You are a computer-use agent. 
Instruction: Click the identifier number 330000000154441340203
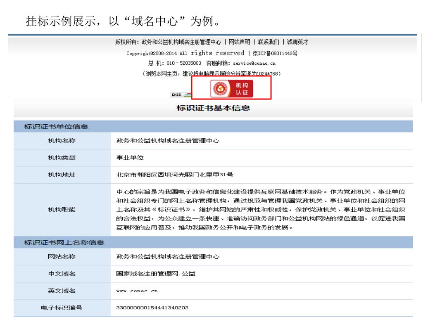[x=152, y=308]
